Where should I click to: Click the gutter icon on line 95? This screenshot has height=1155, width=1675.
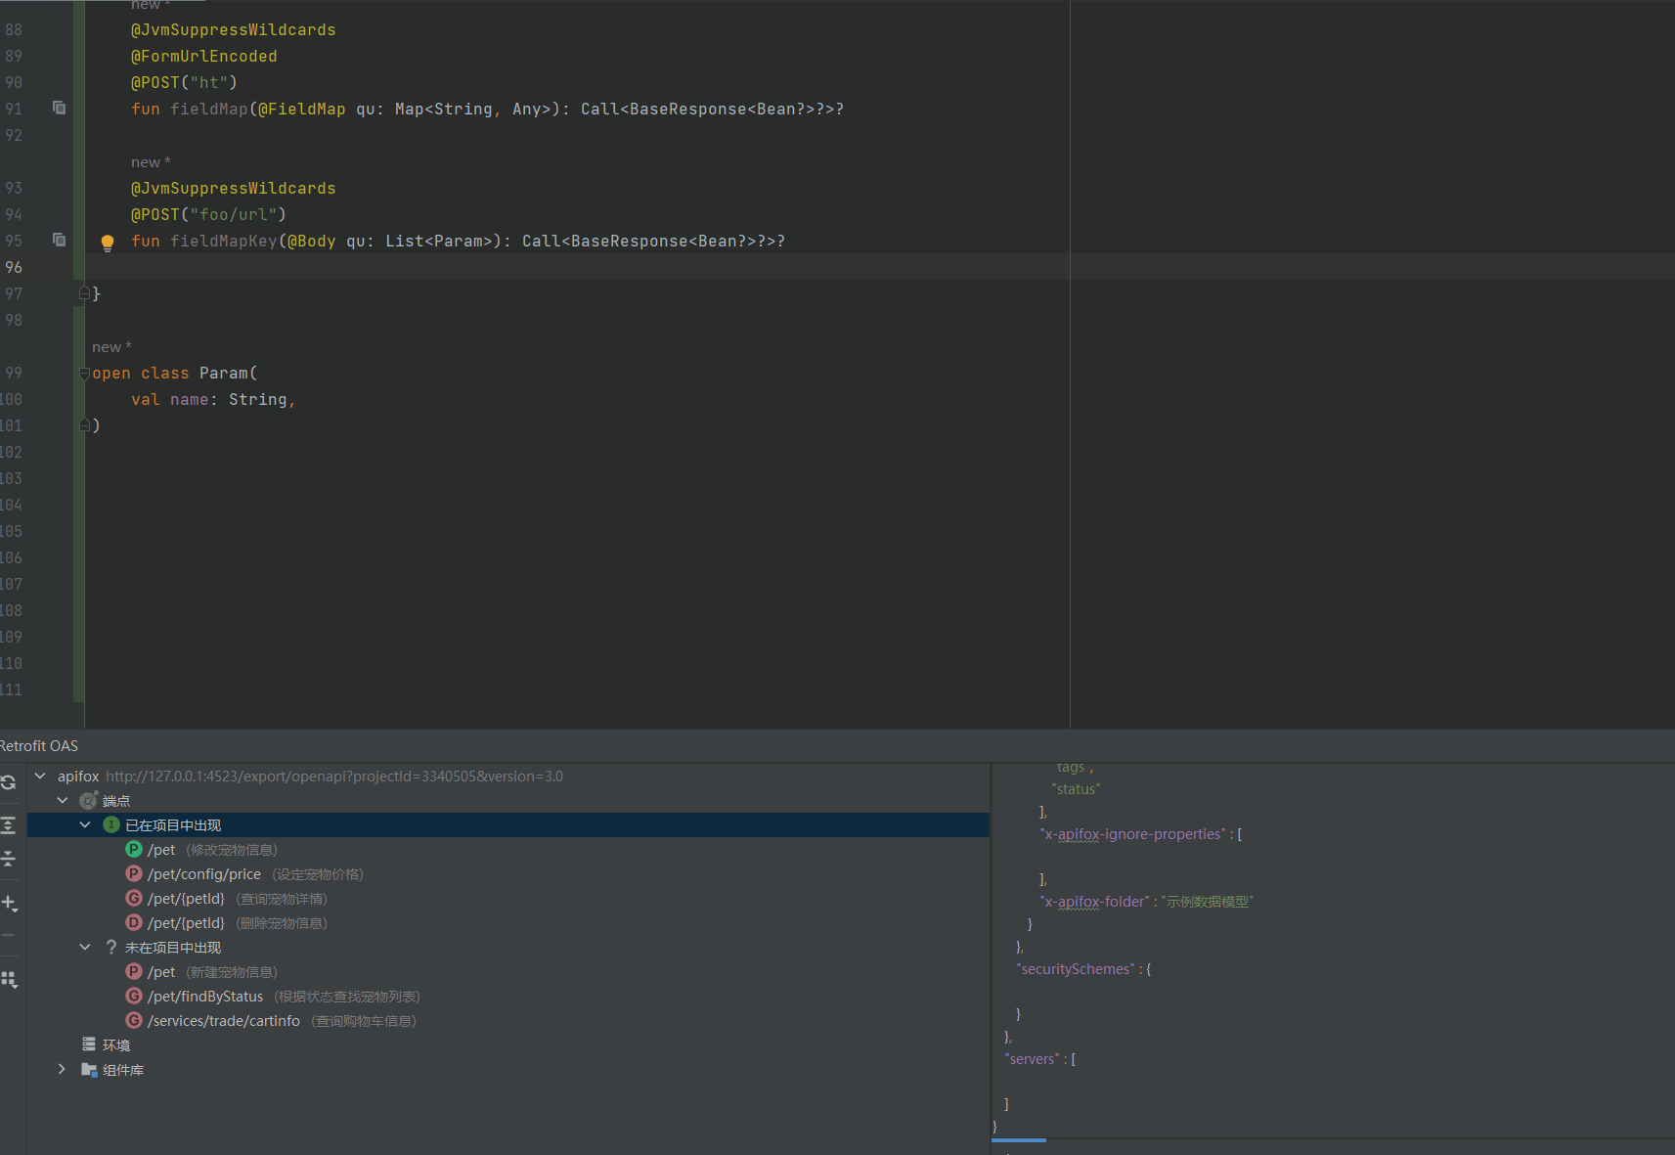(x=59, y=240)
